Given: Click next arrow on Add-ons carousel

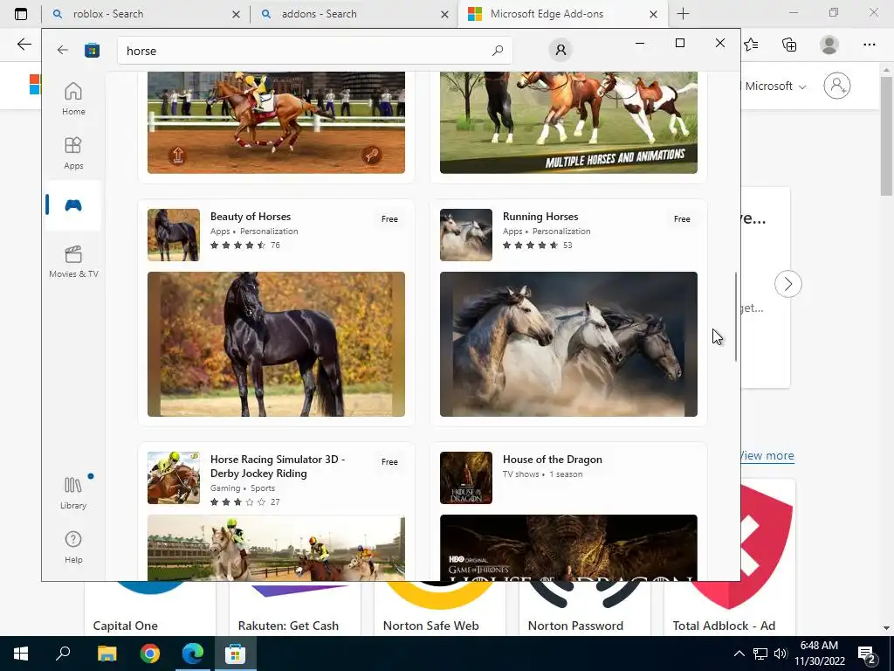Looking at the screenshot, I should 788,284.
